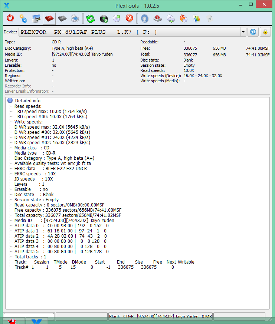Select the 'JB speeds : 10X' row
Viewport: 275px width, 324px height.
33,179
